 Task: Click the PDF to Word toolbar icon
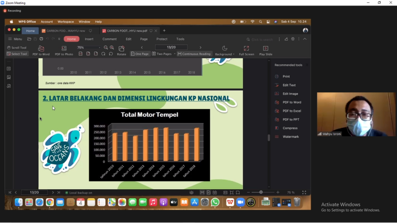click(x=41, y=49)
